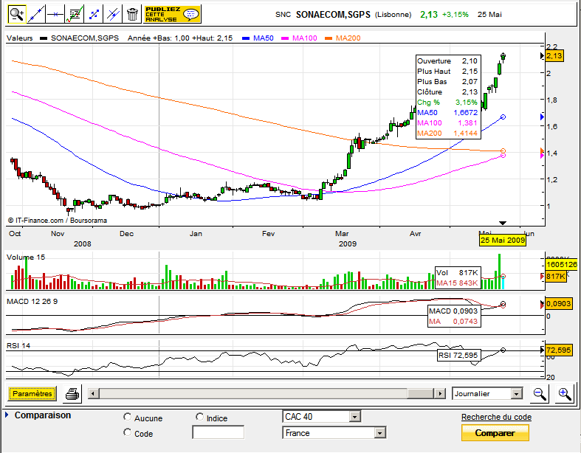The height and width of the screenshot is (453, 581).
Task: Click the MA100 legend label
Action: pos(305,38)
